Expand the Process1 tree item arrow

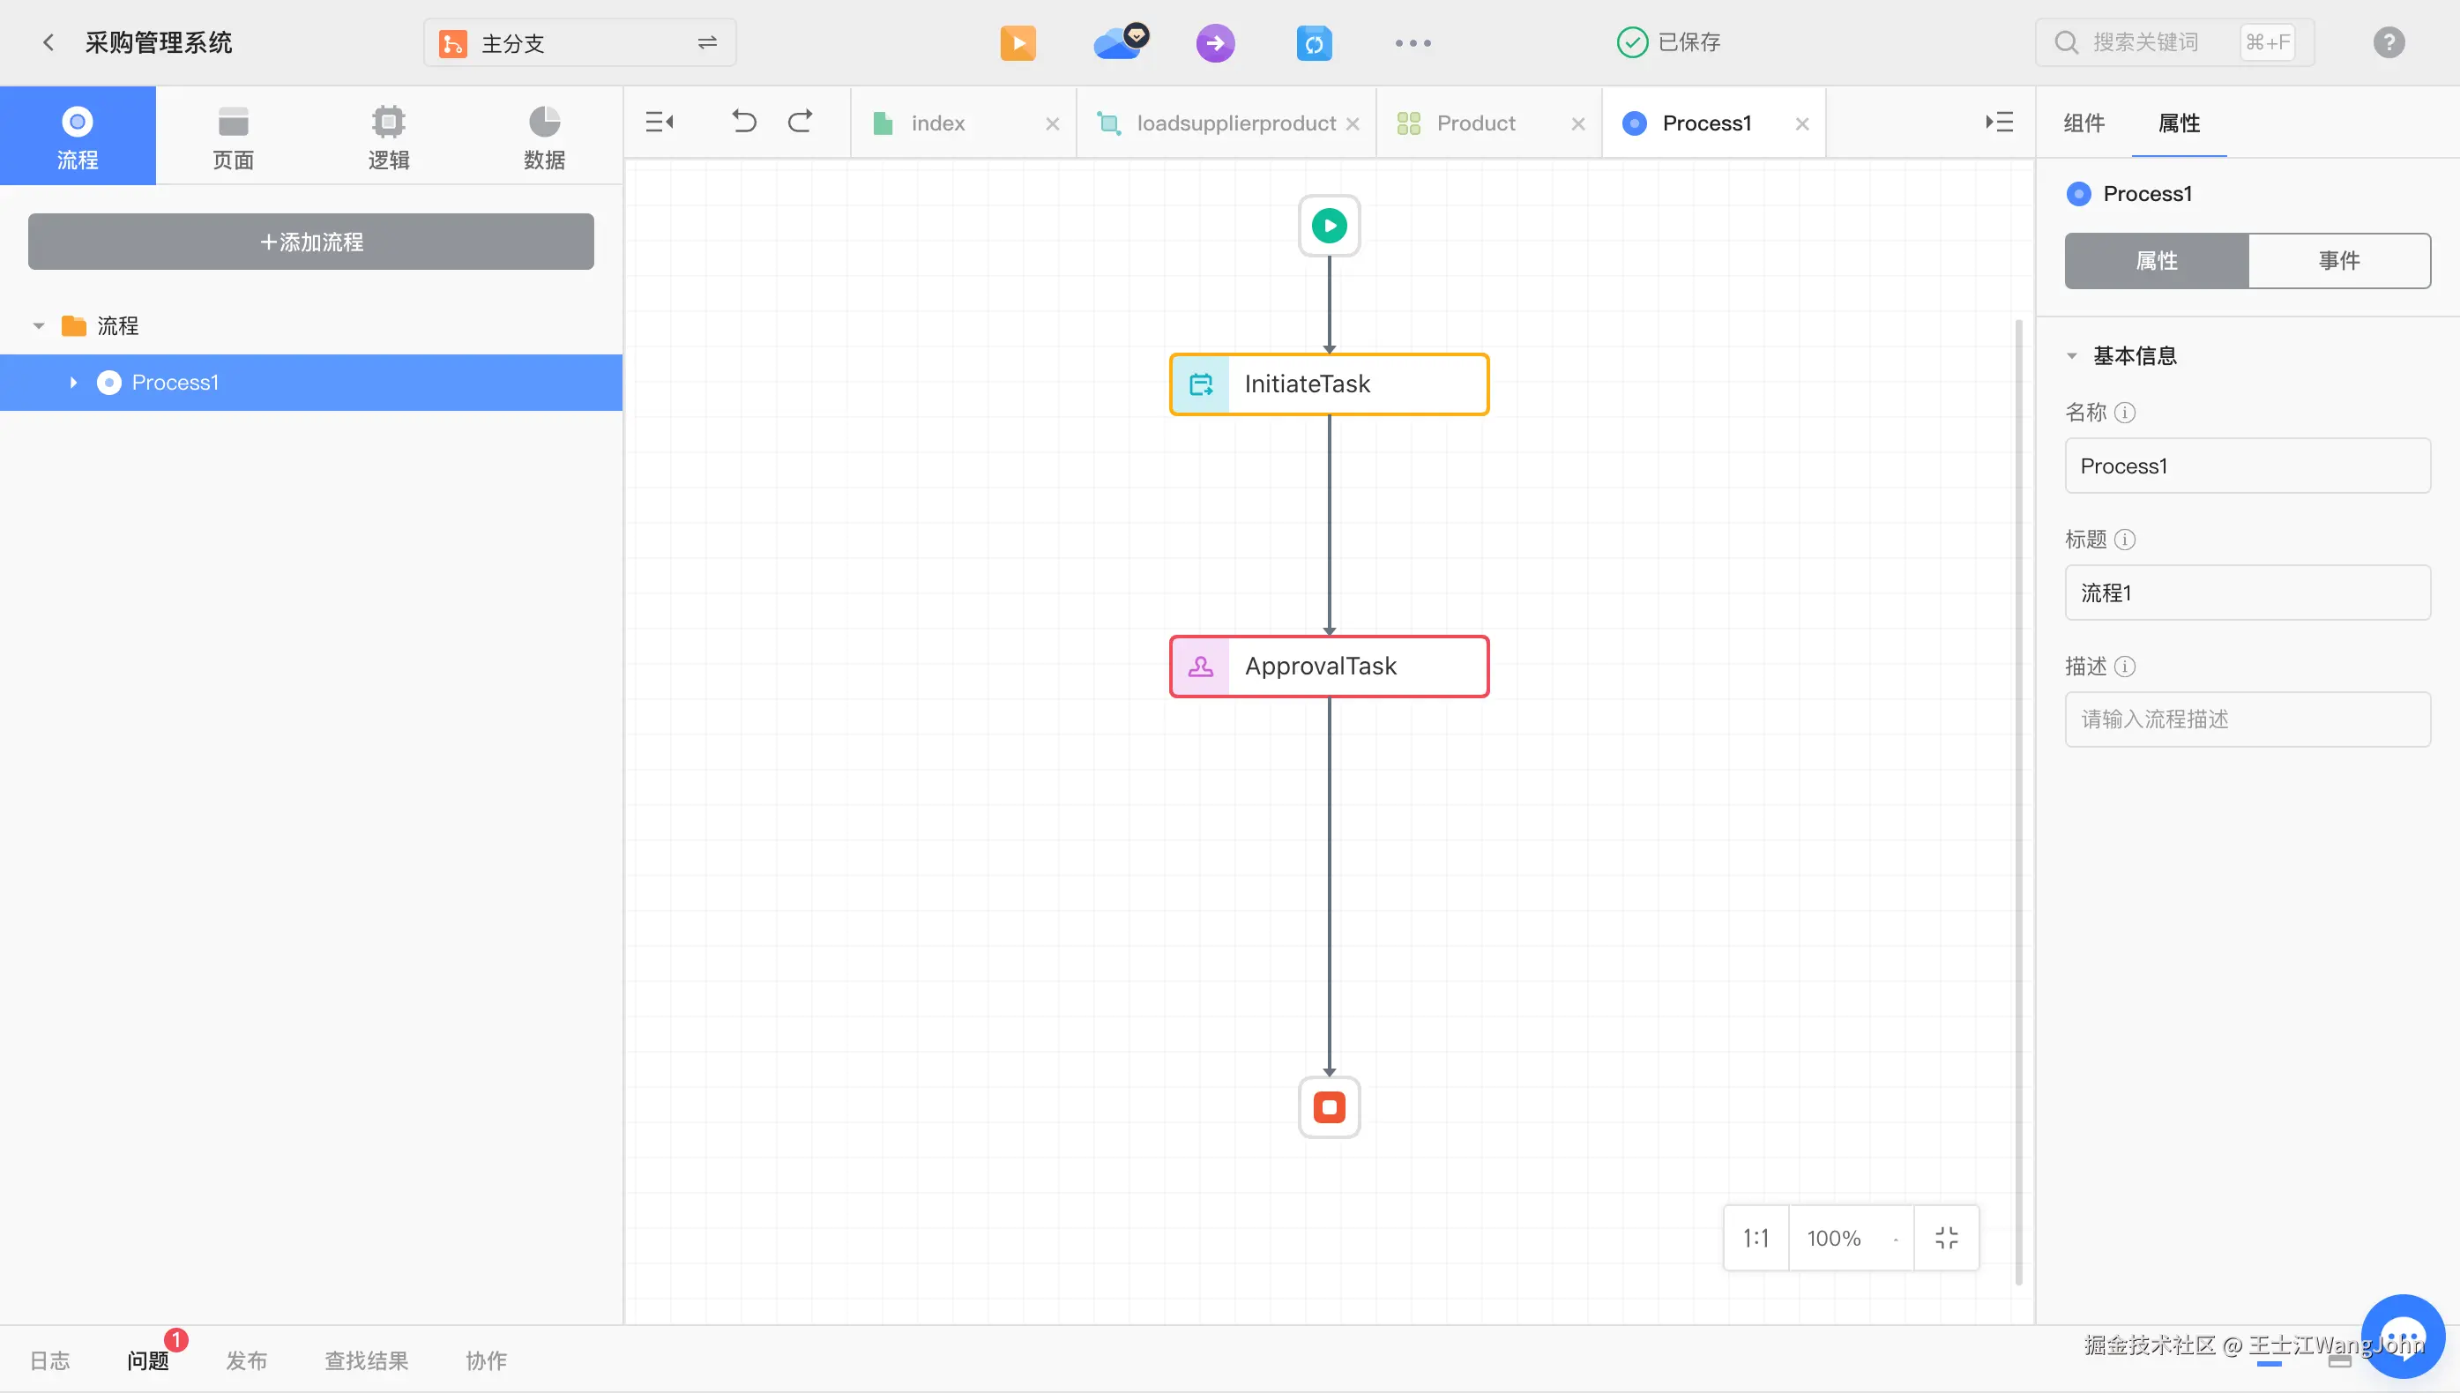click(x=74, y=383)
